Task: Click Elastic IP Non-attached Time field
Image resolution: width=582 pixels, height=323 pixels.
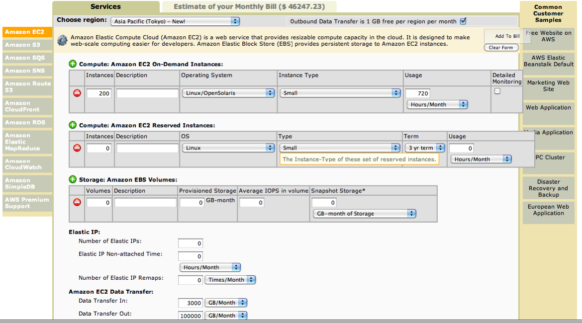Action: (191, 256)
